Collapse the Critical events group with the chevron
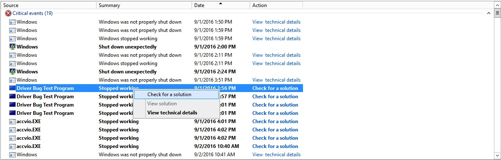This screenshot has height=160, width=501. tap(489, 13)
